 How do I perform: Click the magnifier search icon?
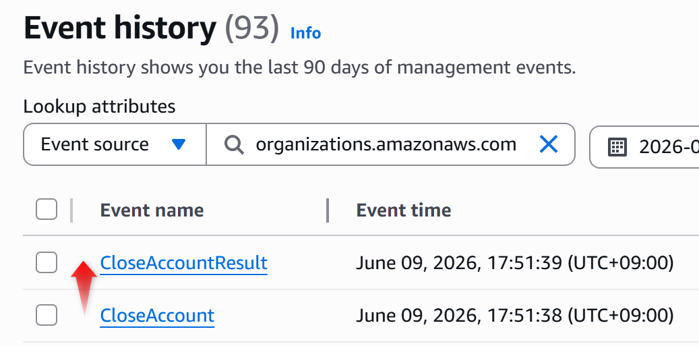pos(234,144)
